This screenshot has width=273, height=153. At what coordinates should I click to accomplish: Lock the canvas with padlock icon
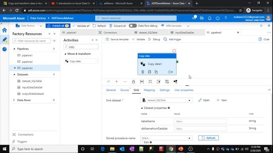click(134, 82)
